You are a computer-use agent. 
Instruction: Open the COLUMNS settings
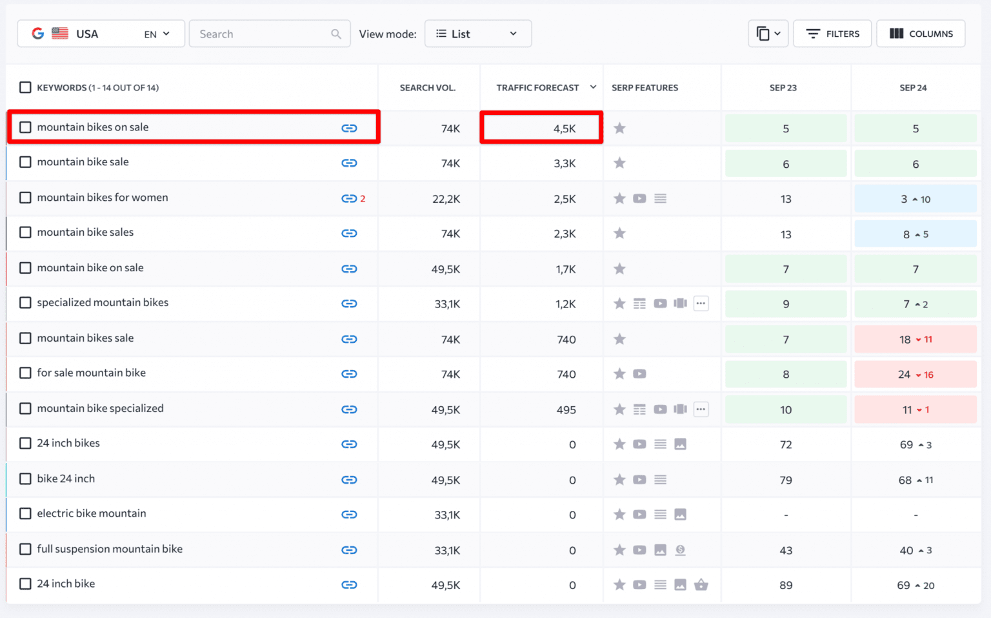click(x=921, y=33)
